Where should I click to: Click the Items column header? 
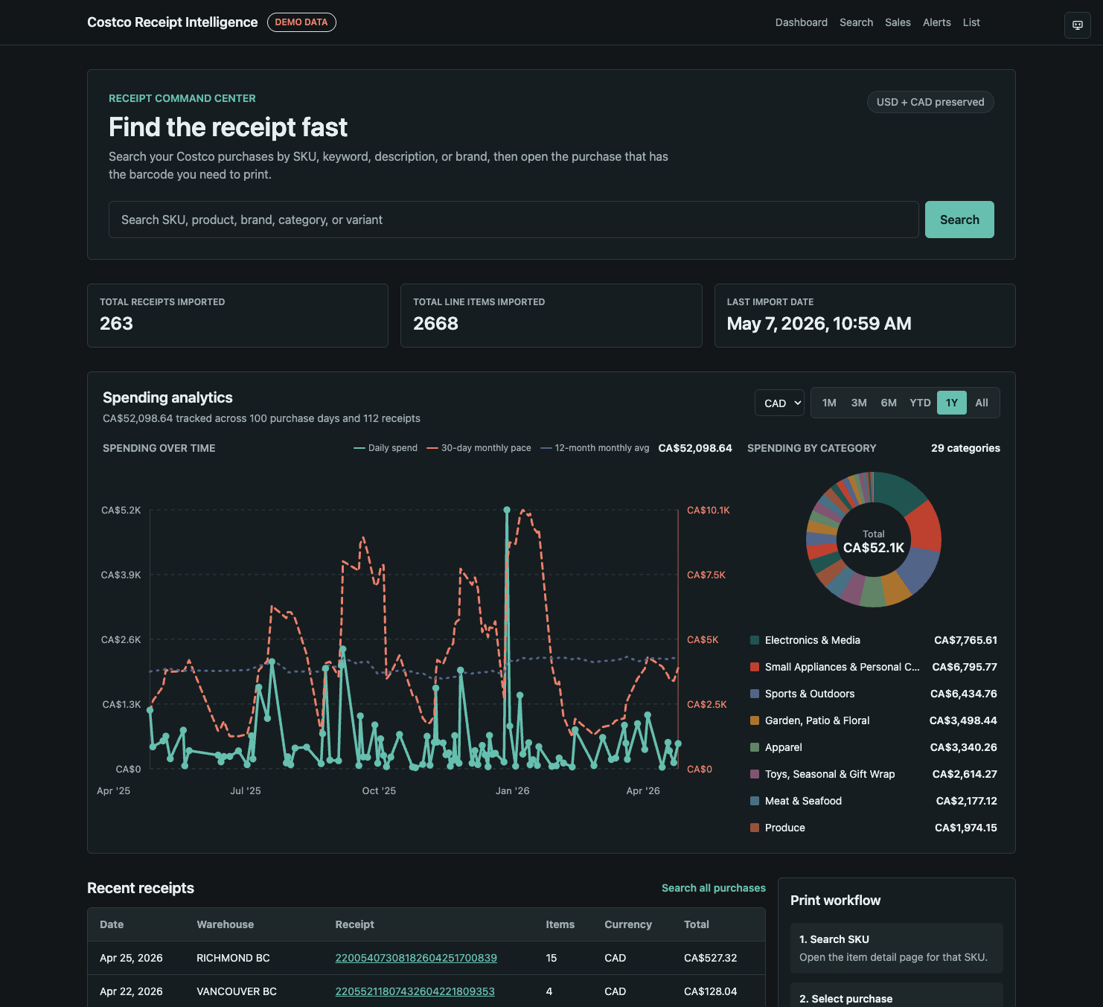click(560, 924)
